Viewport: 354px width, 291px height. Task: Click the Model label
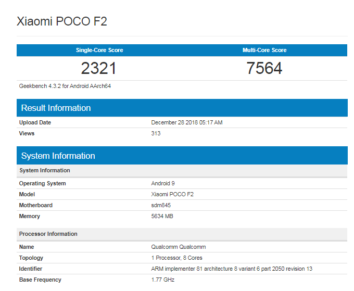27,194
